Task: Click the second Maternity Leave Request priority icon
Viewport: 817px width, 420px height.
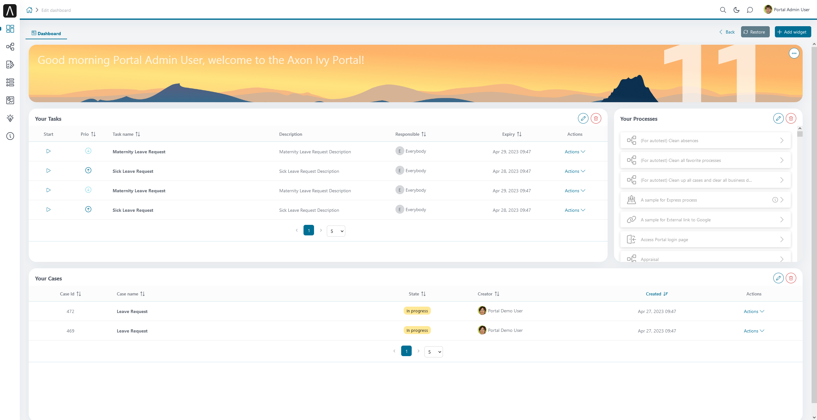Action: pyautogui.click(x=88, y=190)
